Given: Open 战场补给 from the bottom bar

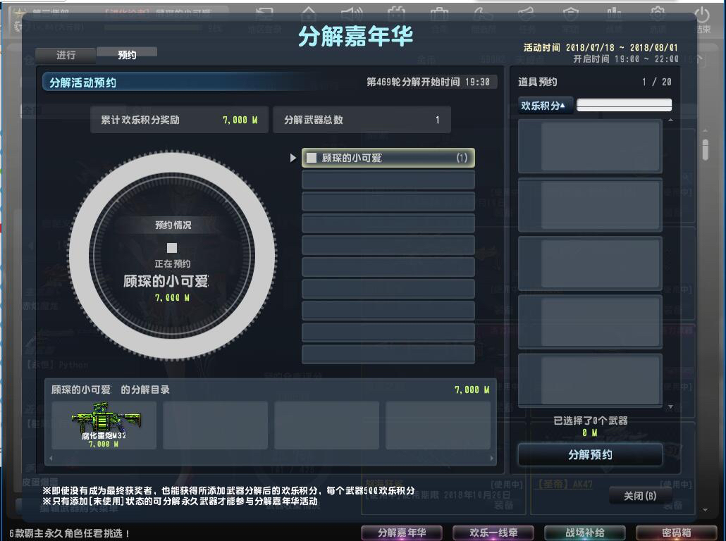Looking at the screenshot, I should (585, 533).
